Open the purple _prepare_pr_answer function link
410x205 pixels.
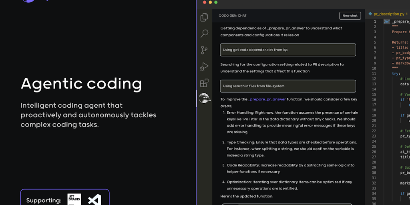coord(267,99)
